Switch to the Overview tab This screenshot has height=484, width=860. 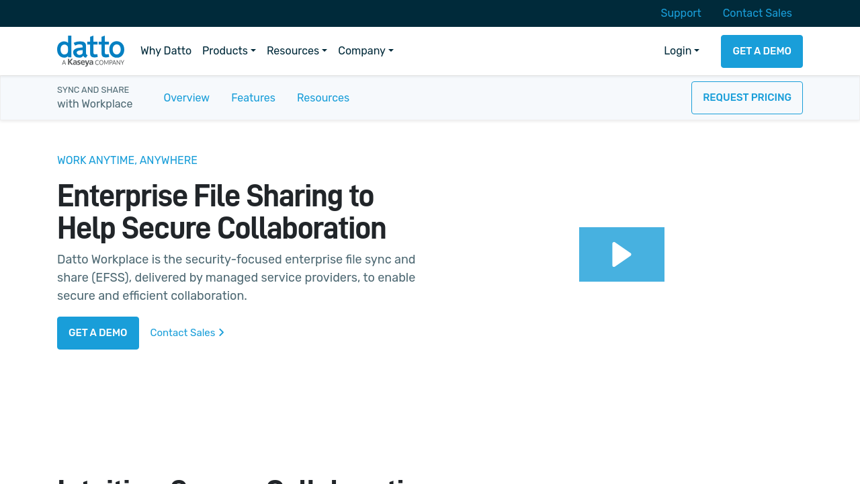click(186, 98)
